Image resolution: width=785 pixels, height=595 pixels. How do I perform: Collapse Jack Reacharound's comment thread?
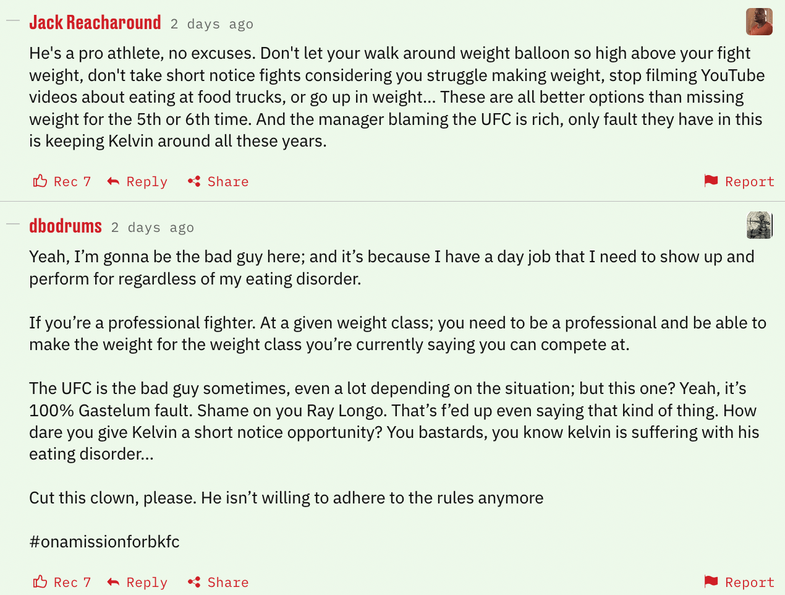(x=13, y=21)
